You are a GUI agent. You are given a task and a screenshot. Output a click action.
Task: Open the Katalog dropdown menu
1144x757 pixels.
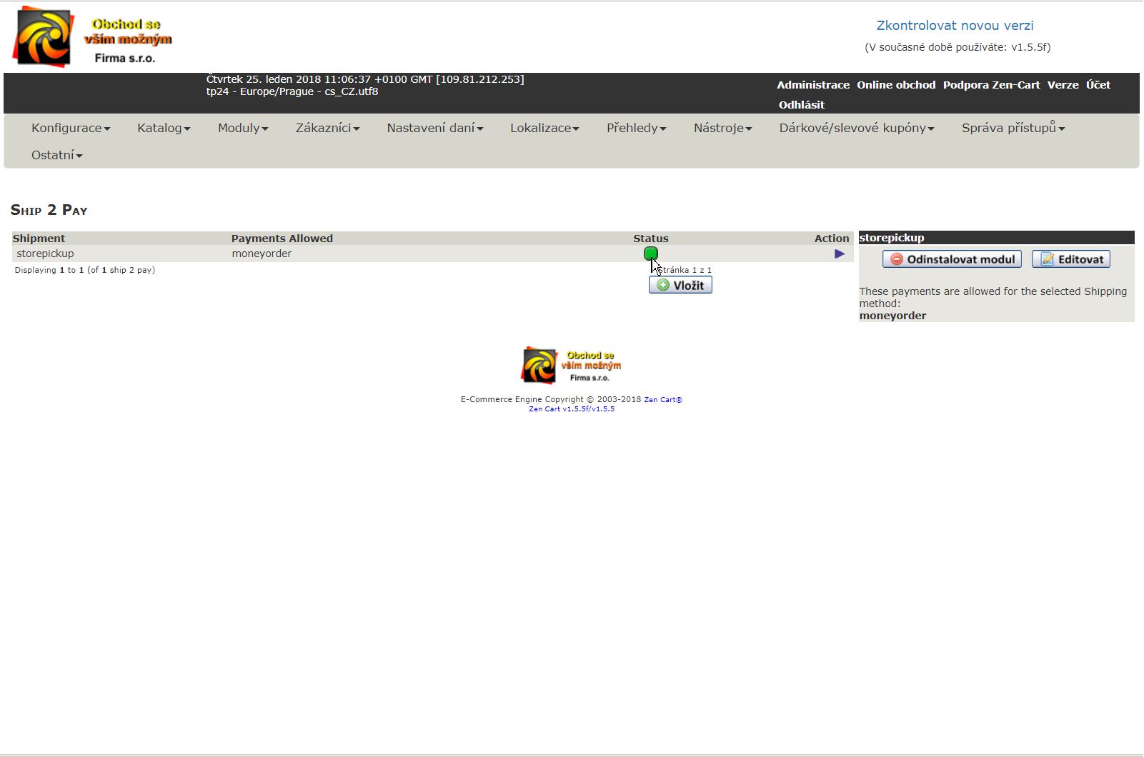[x=164, y=128]
